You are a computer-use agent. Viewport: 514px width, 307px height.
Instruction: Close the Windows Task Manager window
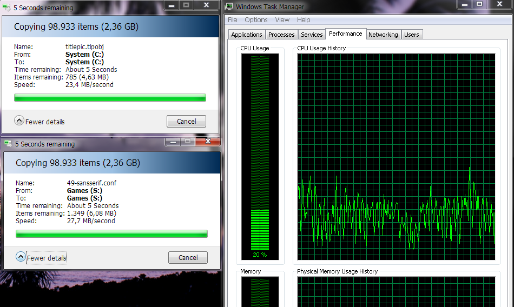click(x=499, y=4)
